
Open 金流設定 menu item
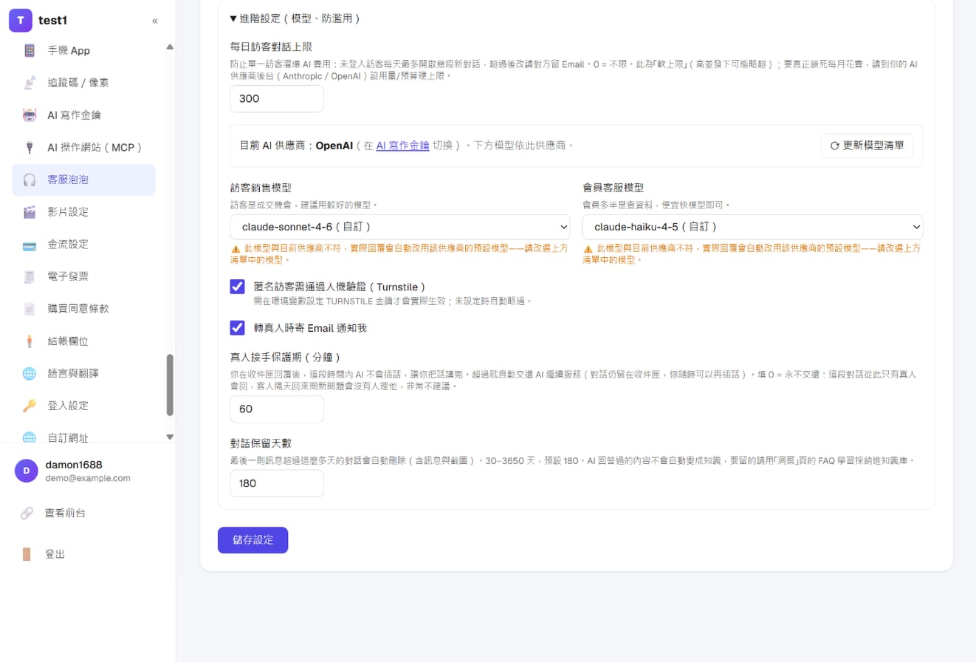pos(83,245)
